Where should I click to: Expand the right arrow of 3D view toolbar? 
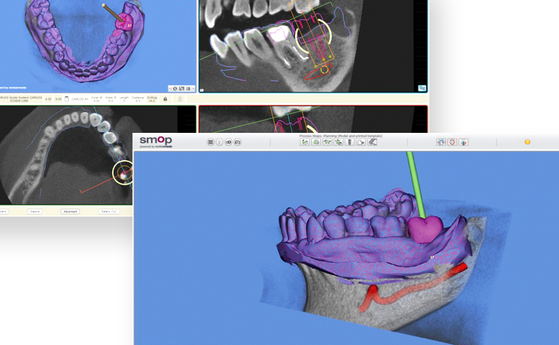coord(193,88)
